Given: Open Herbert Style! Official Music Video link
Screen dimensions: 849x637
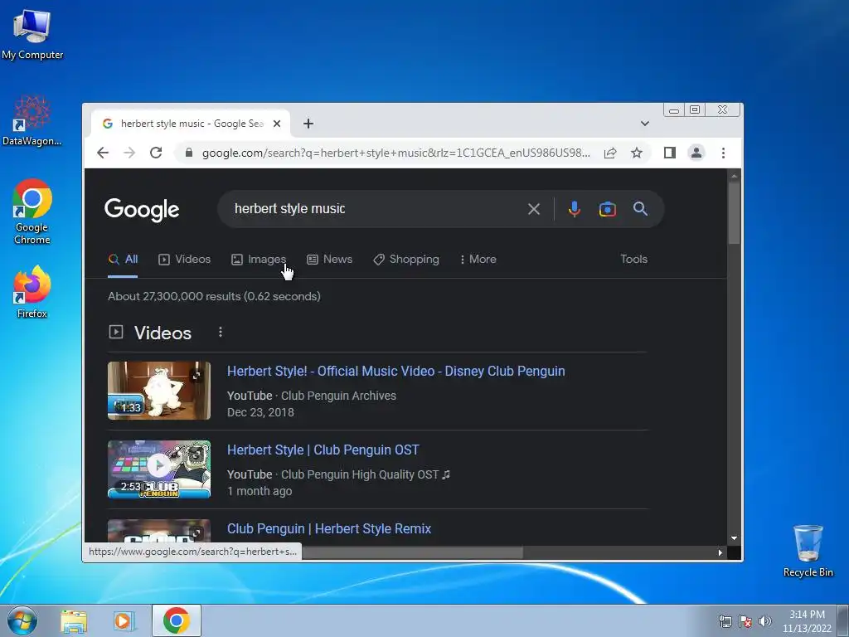Looking at the screenshot, I should [x=395, y=371].
